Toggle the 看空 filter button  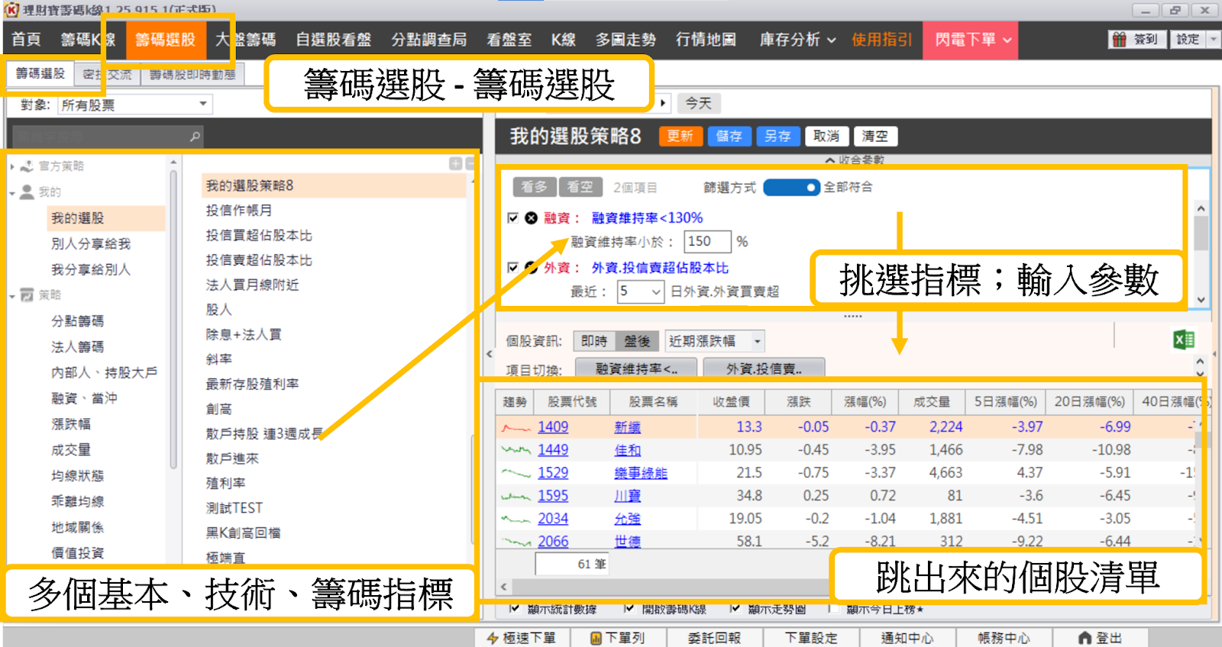click(580, 187)
